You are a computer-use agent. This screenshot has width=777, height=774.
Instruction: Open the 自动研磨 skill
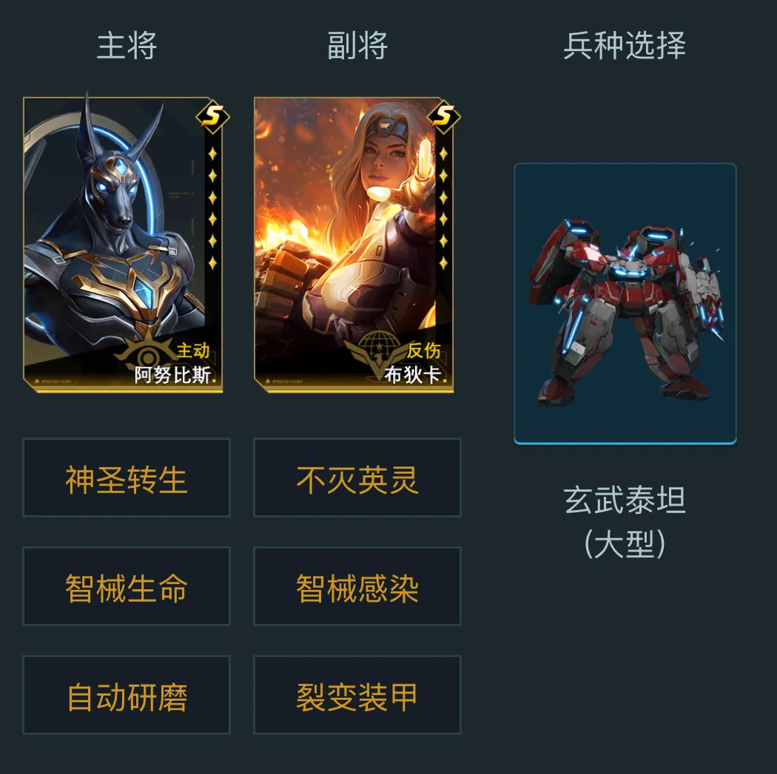point(127,695)
